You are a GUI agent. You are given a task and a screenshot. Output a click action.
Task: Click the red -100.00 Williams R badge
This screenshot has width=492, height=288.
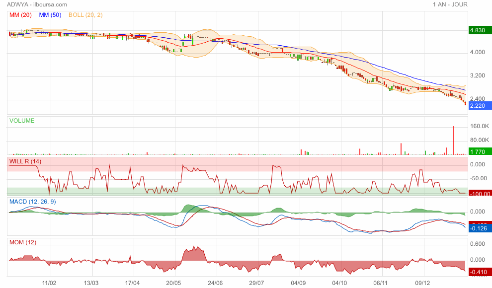coord(480,194)
